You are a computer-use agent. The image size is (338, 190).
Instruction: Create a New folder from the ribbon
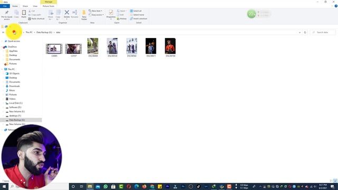(x=84, y=15)
